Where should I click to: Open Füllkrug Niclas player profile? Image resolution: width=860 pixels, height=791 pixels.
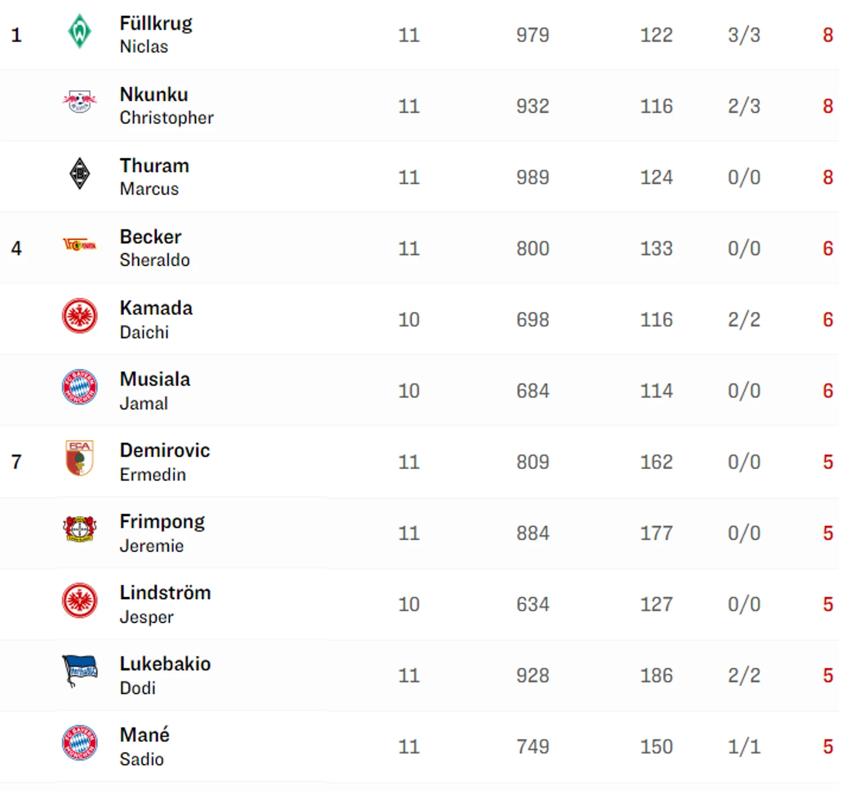click(156, 35)
